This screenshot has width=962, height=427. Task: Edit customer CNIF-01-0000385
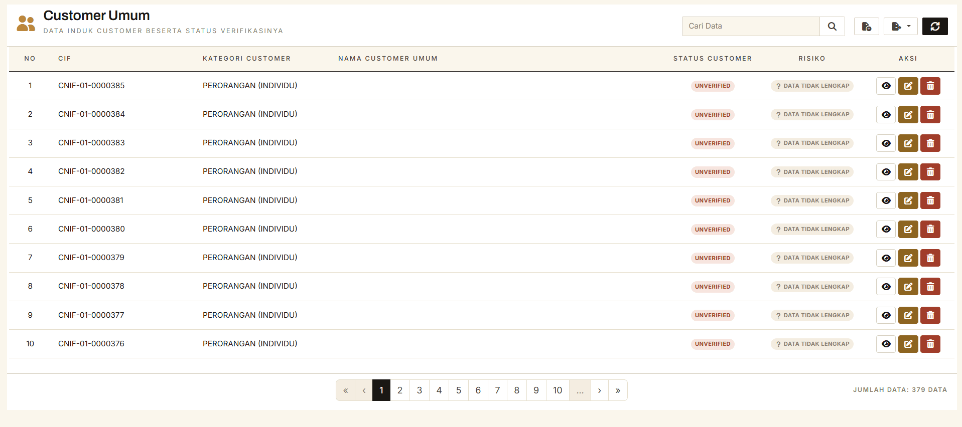[x=908, y=86]
